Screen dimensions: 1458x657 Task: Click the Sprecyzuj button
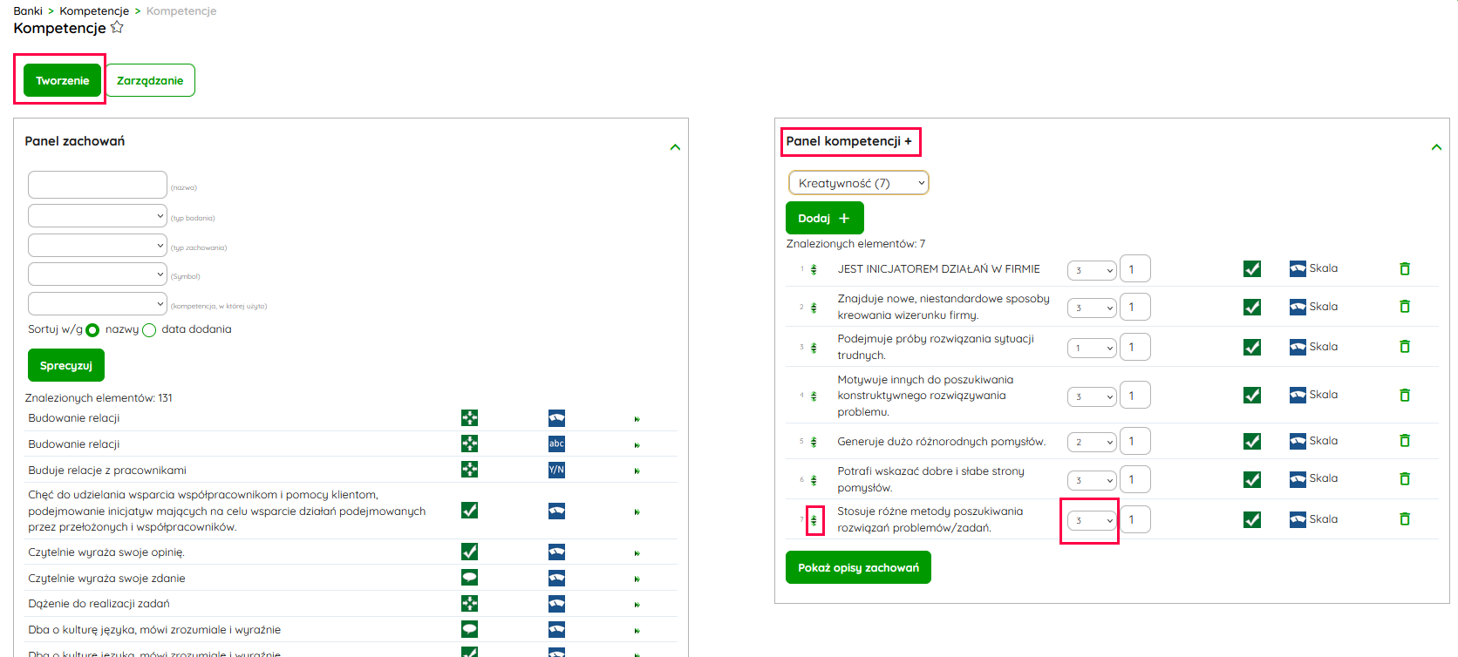[x=66, y=365]
